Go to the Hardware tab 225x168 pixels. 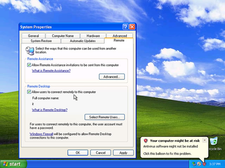[93, 36]
